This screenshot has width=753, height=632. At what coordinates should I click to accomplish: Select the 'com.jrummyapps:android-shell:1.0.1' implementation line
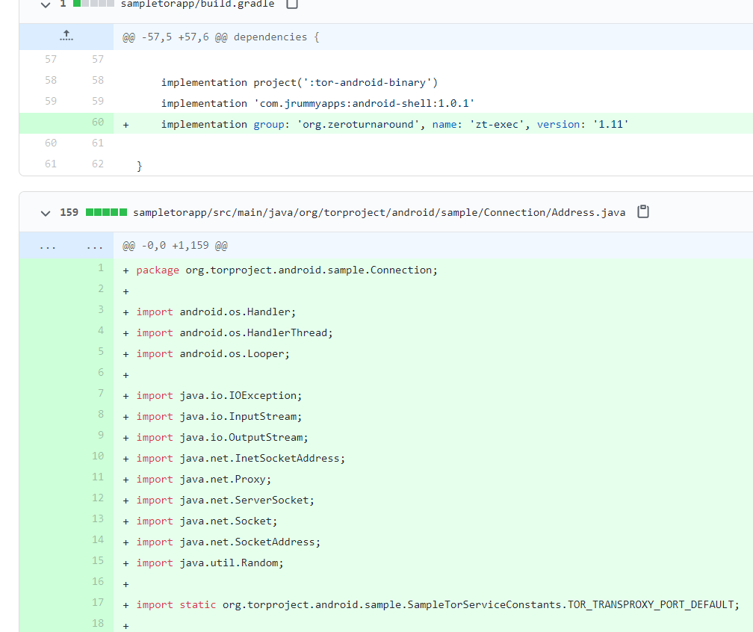317,103
